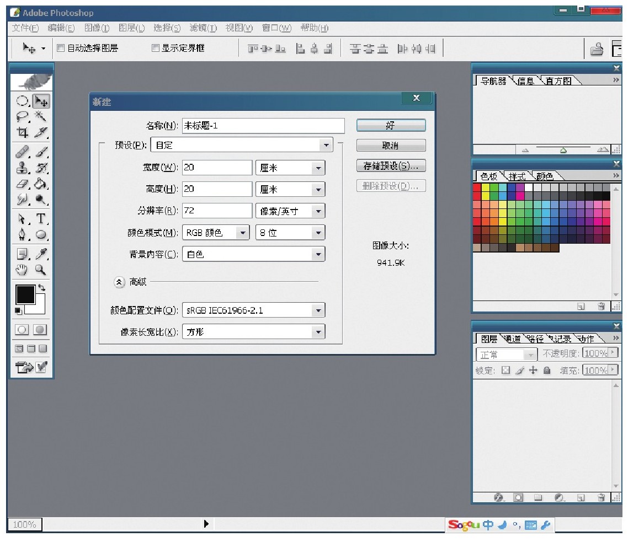Toggle lock transparent pixels in Layers panel
Image resolution: width=628 pixels, height=542 pixels.
tap(506, 371)
